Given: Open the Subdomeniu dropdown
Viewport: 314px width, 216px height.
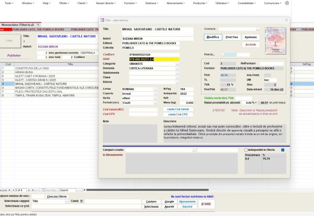Looking at the screenshot, I should (177, 73).
